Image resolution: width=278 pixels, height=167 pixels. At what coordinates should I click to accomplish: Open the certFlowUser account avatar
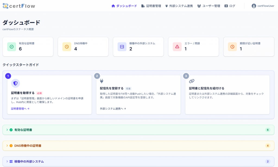point(254,6)
